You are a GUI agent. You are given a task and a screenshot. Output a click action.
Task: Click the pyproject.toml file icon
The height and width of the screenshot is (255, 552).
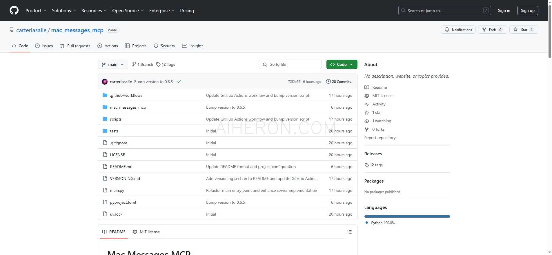point(105,202)
